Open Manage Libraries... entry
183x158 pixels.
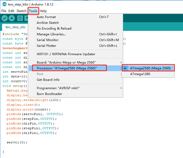76,34
